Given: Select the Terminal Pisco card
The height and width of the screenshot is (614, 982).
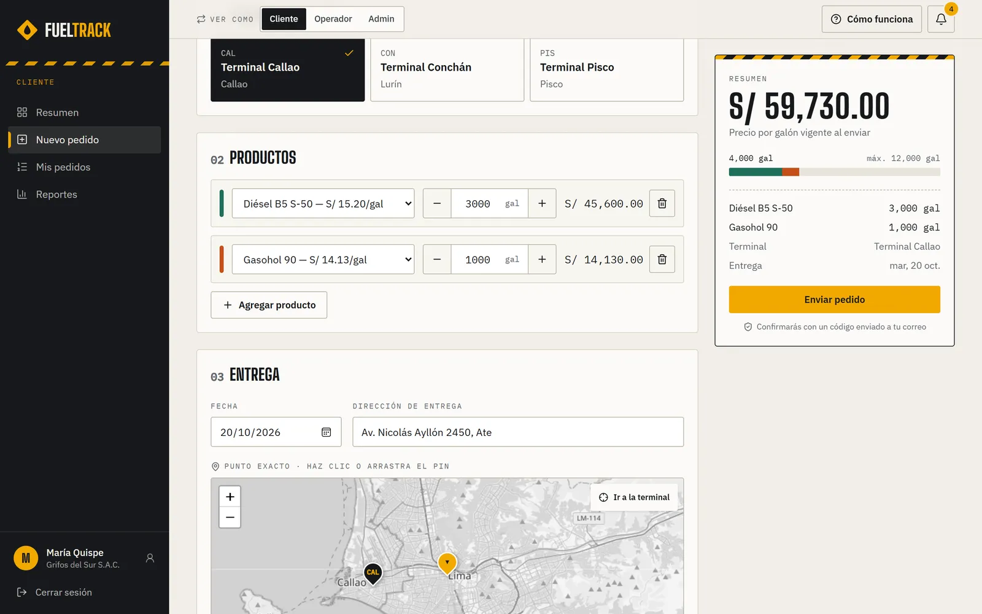Looking at the screenshot, I should [607, 69].
